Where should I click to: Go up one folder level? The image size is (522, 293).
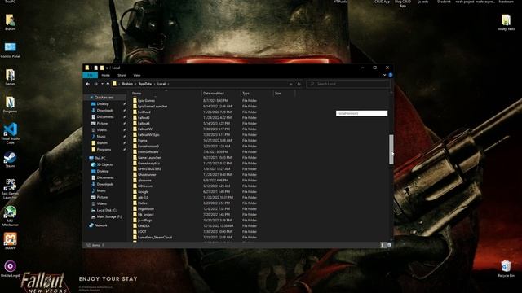point(108,84)
